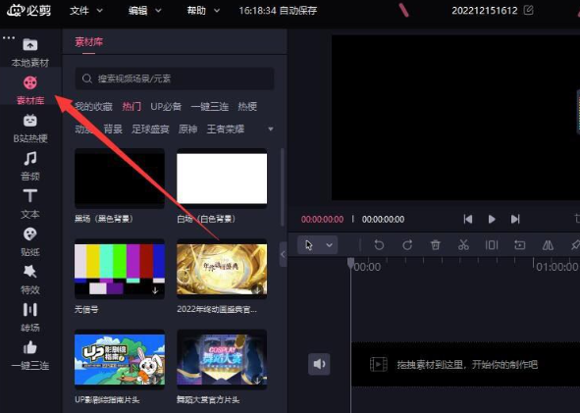Select the 2022年终动画盛典 thumbnail

click(x=222, y=269)
